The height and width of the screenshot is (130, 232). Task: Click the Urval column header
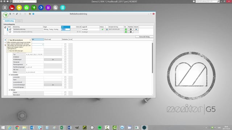click(x=70, y=39)
